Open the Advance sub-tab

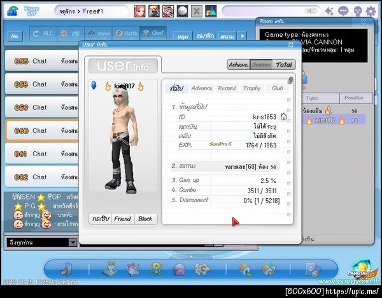(202, 88)
